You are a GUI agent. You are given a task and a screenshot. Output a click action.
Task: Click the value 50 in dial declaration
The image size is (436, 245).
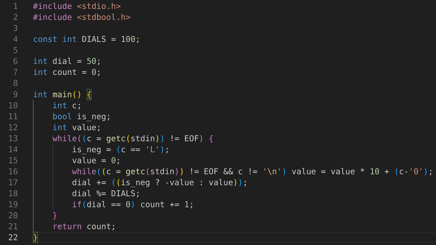(x=91, y=61)
